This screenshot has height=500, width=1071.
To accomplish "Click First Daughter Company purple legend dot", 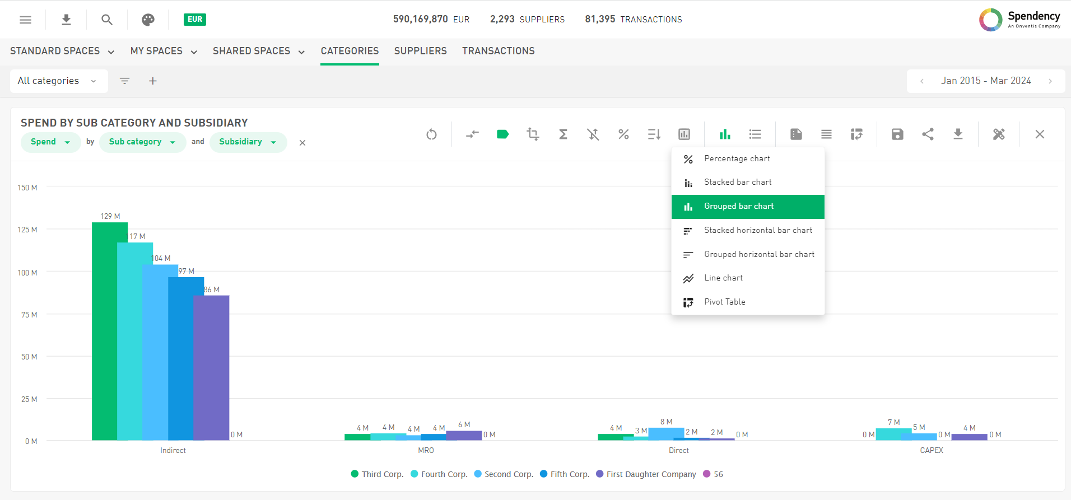I will (600, 474).
